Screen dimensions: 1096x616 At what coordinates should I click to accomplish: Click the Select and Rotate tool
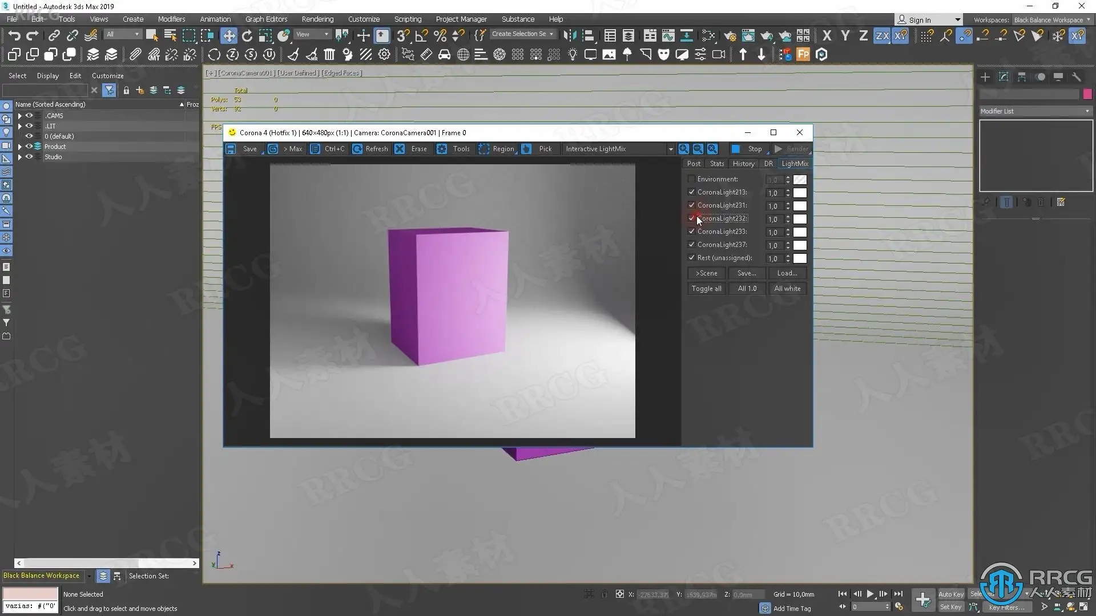coord(247,36)
